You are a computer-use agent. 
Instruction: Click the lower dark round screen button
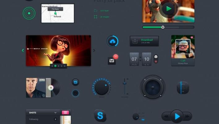pos(75,93)
